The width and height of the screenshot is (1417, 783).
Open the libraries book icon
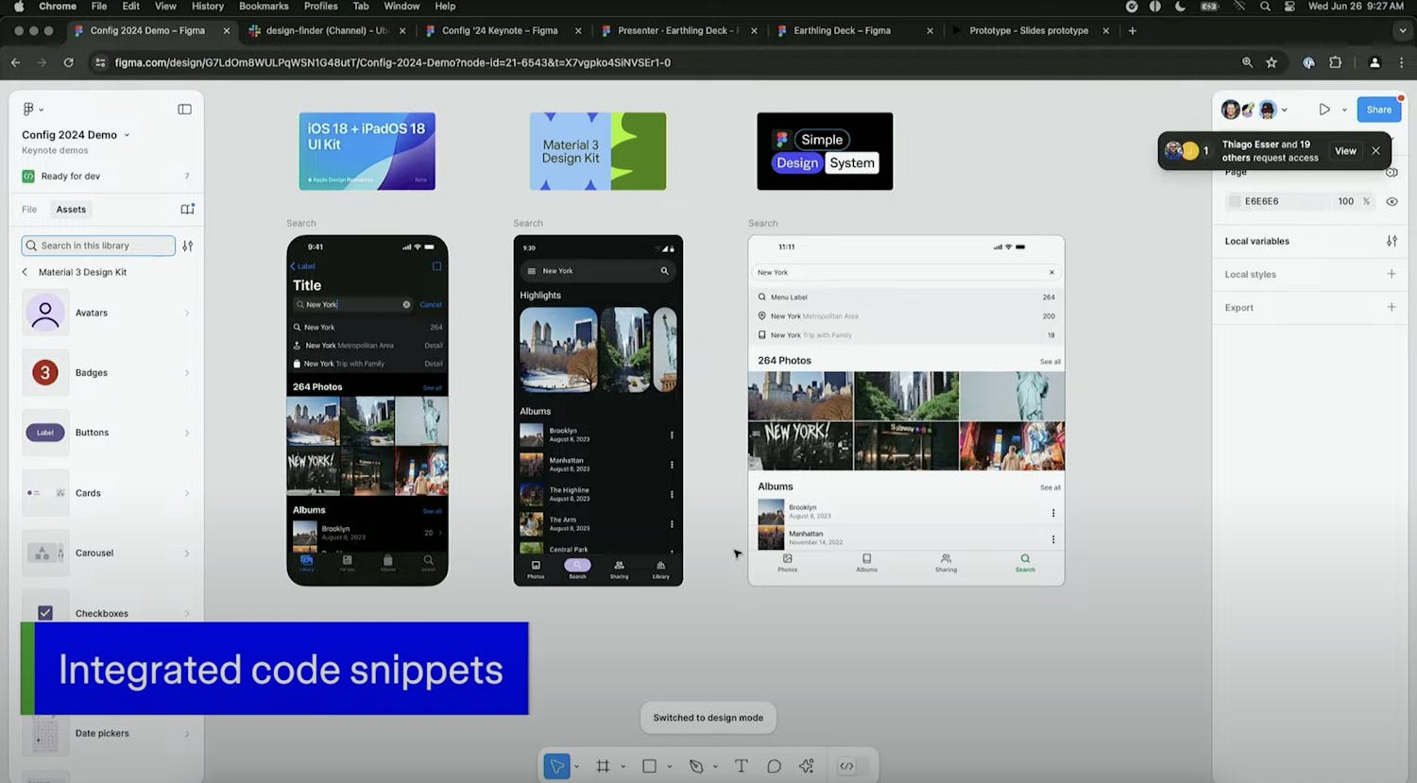[x=187, y=209]
